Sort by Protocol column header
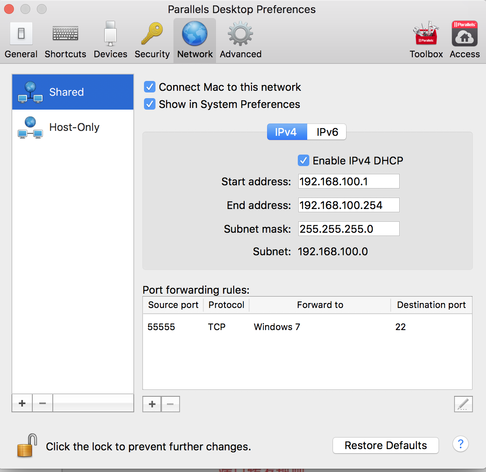The height and width of the screenshot is (472, 486). (226, 305)
